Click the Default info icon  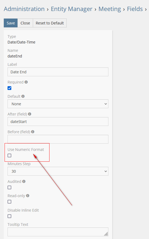(x=23, y=96)
